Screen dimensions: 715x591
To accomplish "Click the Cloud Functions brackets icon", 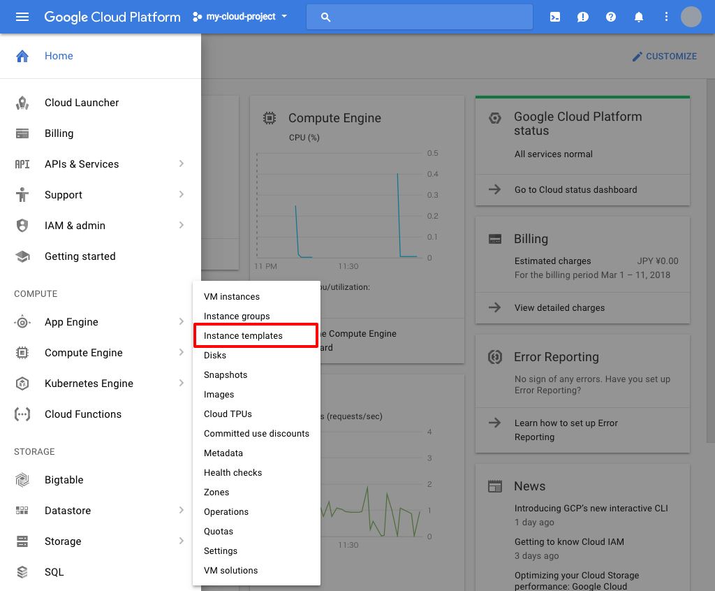I will coord(22,414).
